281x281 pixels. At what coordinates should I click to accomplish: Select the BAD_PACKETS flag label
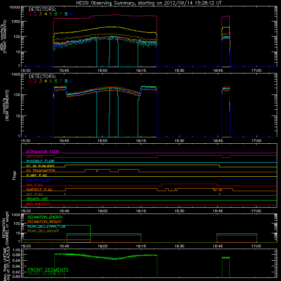[x=38, y=204]
